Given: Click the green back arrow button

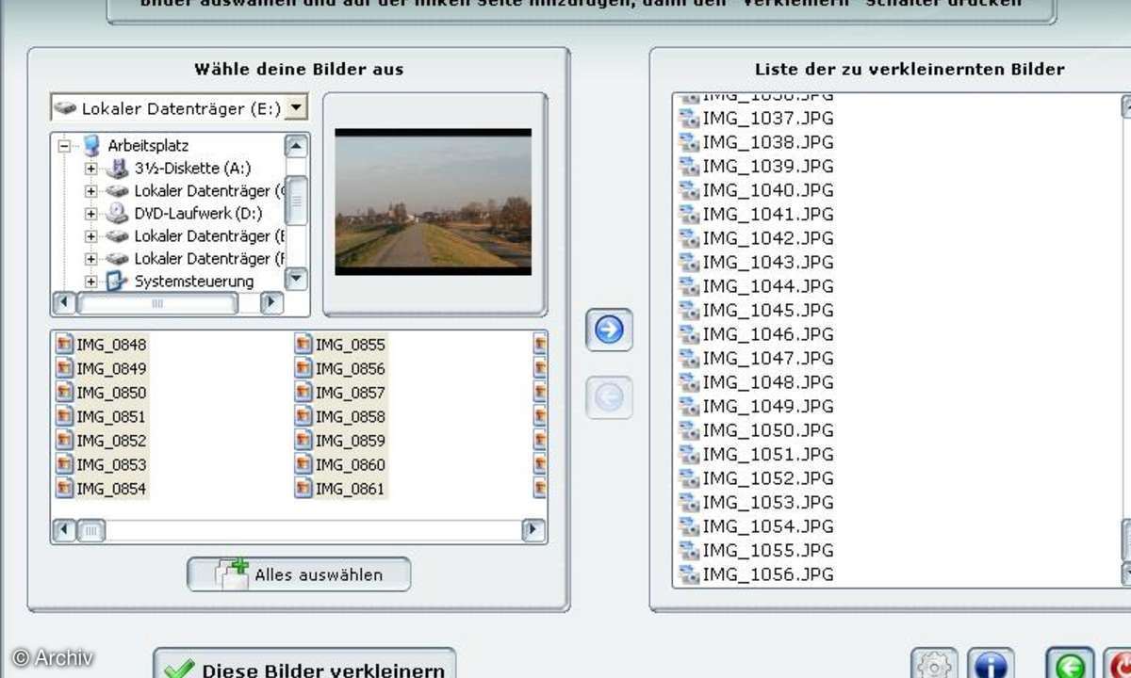Looking at the screenshot, I should click(x=1070, y=665).
